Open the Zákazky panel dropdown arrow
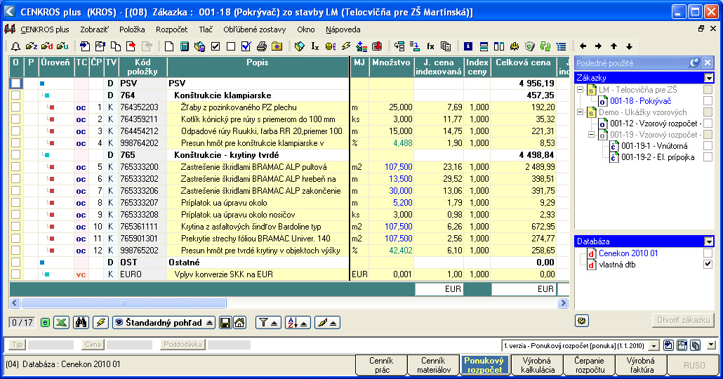723x379 pixels. (709, 78)
